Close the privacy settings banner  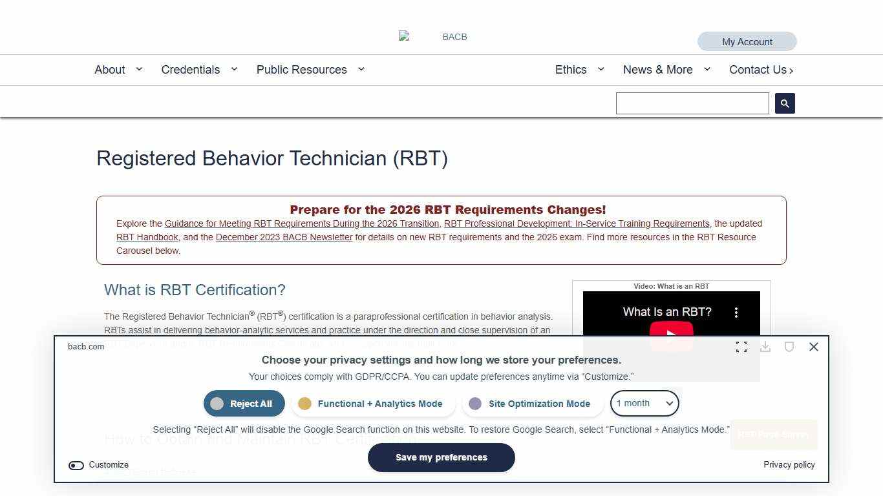(x=813, y=347)
